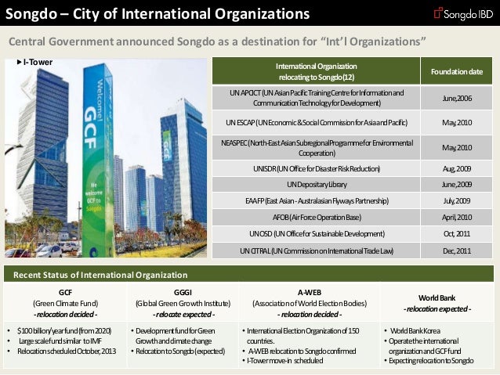Click the 'June, 2006' date cell
The height and width of the screenshot is (375, 500).
tap(457, 98)
